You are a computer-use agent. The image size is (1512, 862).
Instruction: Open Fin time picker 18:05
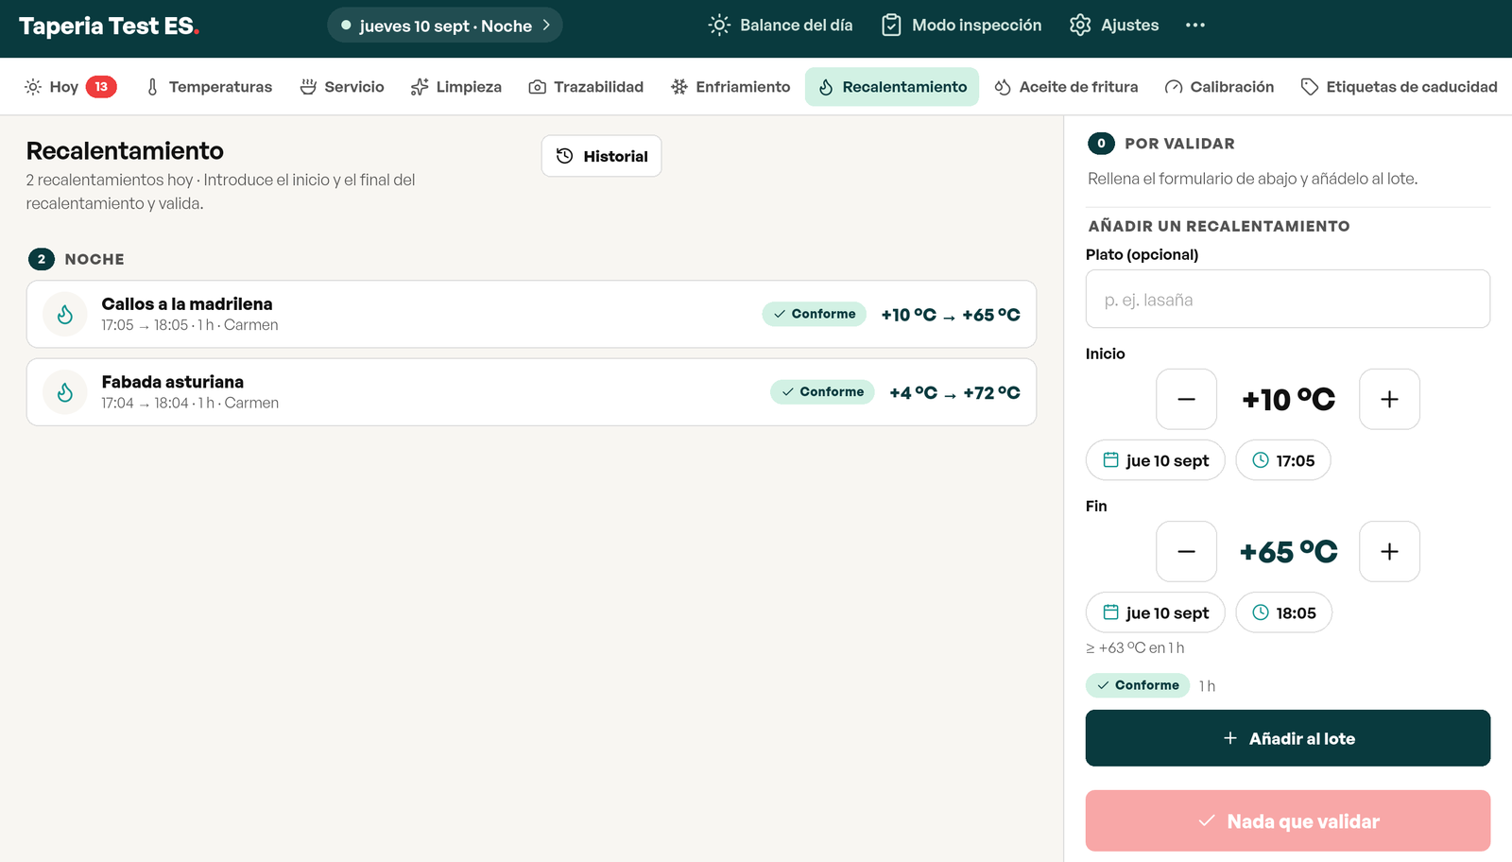click(x=1284, y=612)
